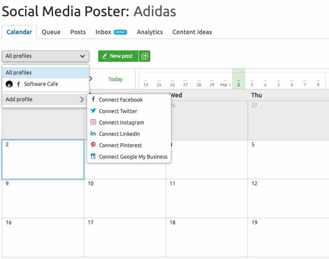Switch to the Analytics tab
Viewport: 329px width, 259px height.
point(149,32)
